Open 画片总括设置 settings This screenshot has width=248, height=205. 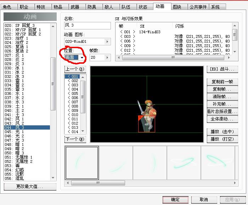(x=222, y=112)
